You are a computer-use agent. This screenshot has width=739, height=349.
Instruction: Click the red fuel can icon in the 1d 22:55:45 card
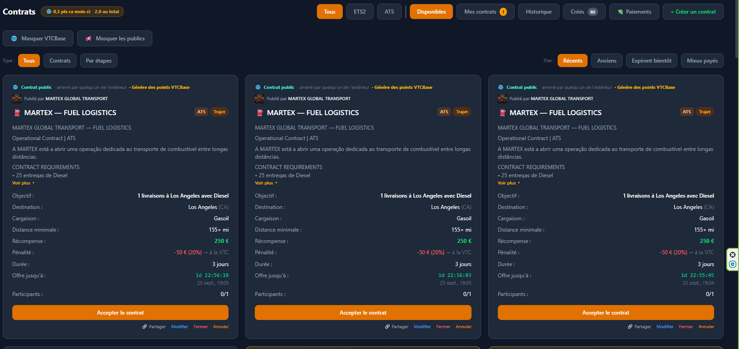pos(502,112)
